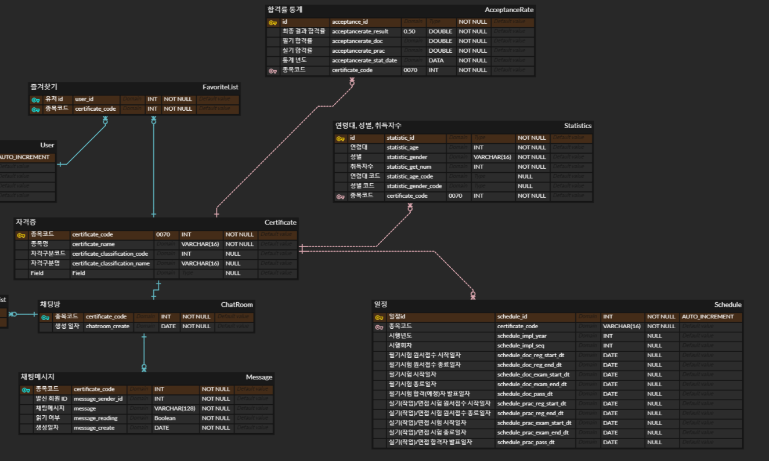
Task: Click the VARCHAR(16) type in Schedule table
Action: coord(622,326)
